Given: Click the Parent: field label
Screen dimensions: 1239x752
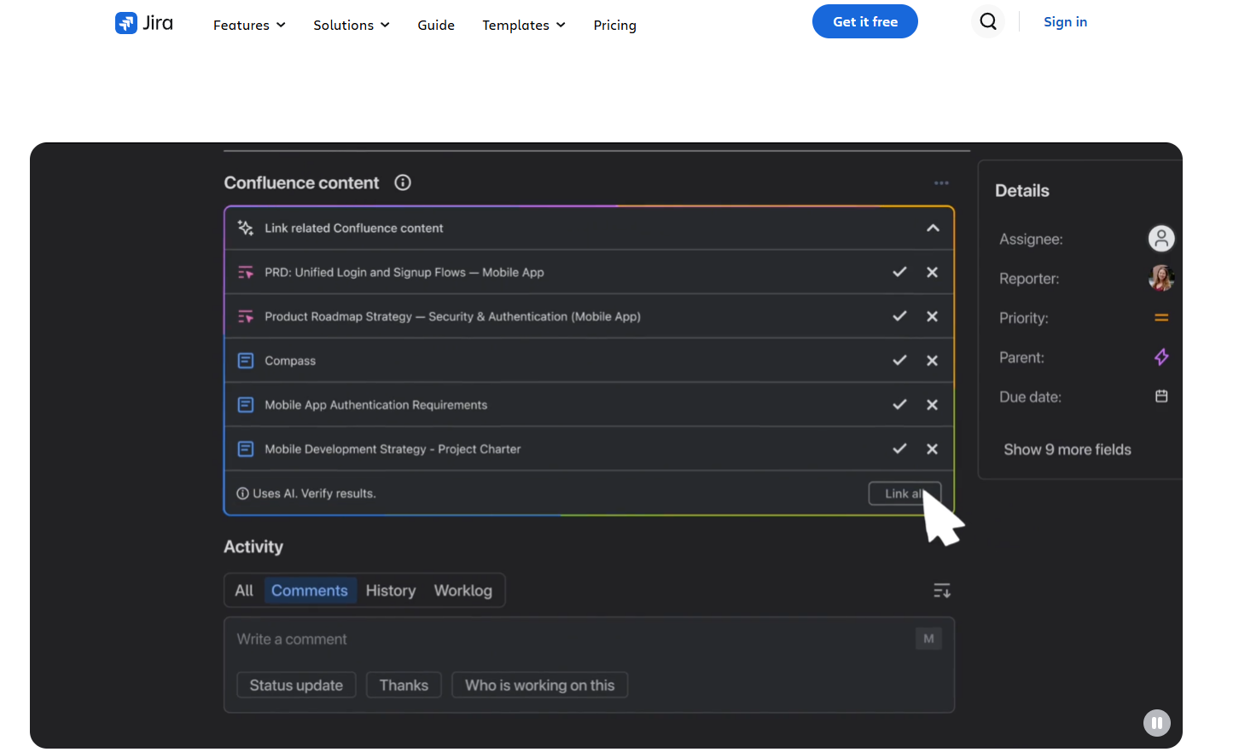Looking at the screenshot, I should click(1021, 357).
